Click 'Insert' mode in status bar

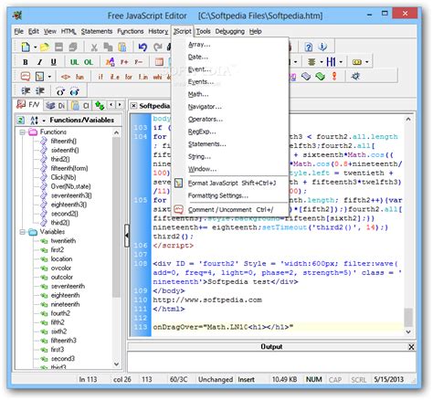pos(246,380)
